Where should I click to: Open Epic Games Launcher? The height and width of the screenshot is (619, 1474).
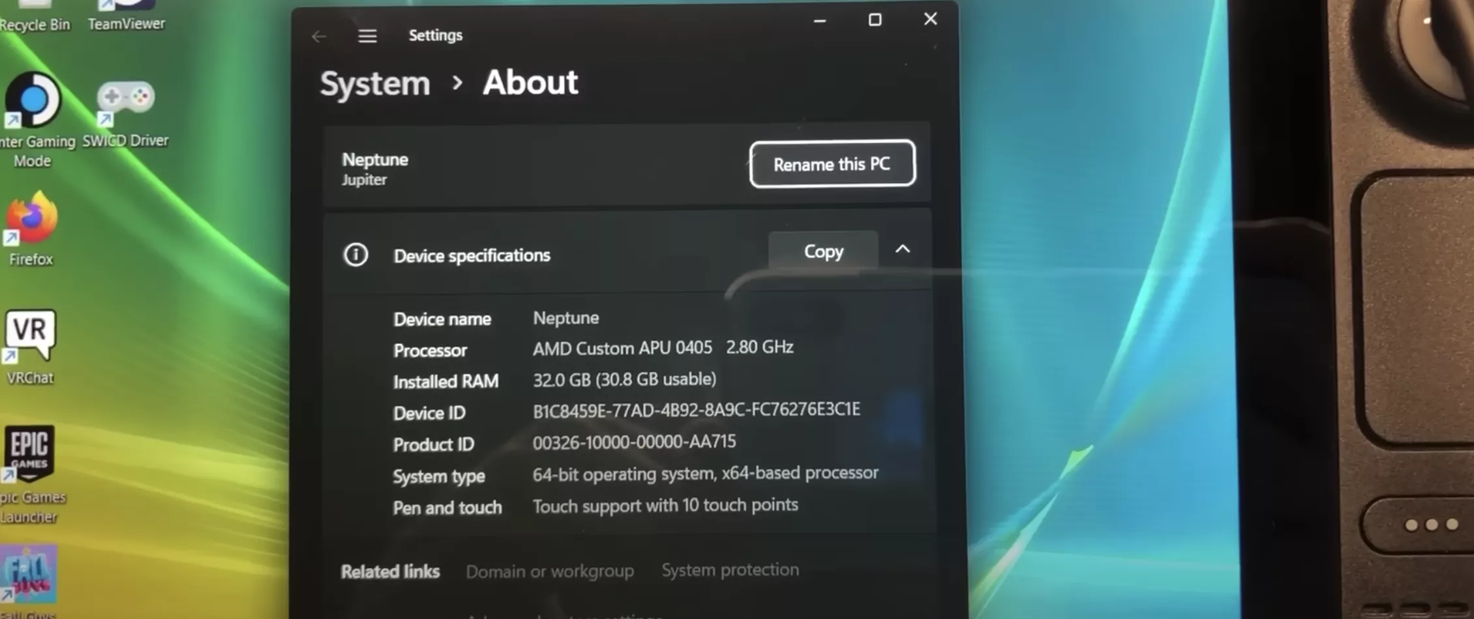coord(29,453)
